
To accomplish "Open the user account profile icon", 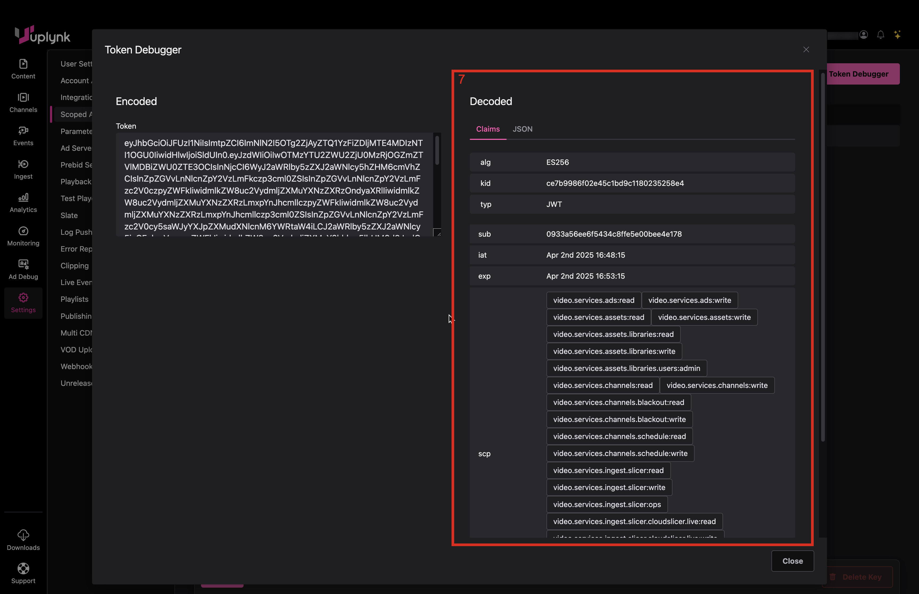I will (863, 35).
